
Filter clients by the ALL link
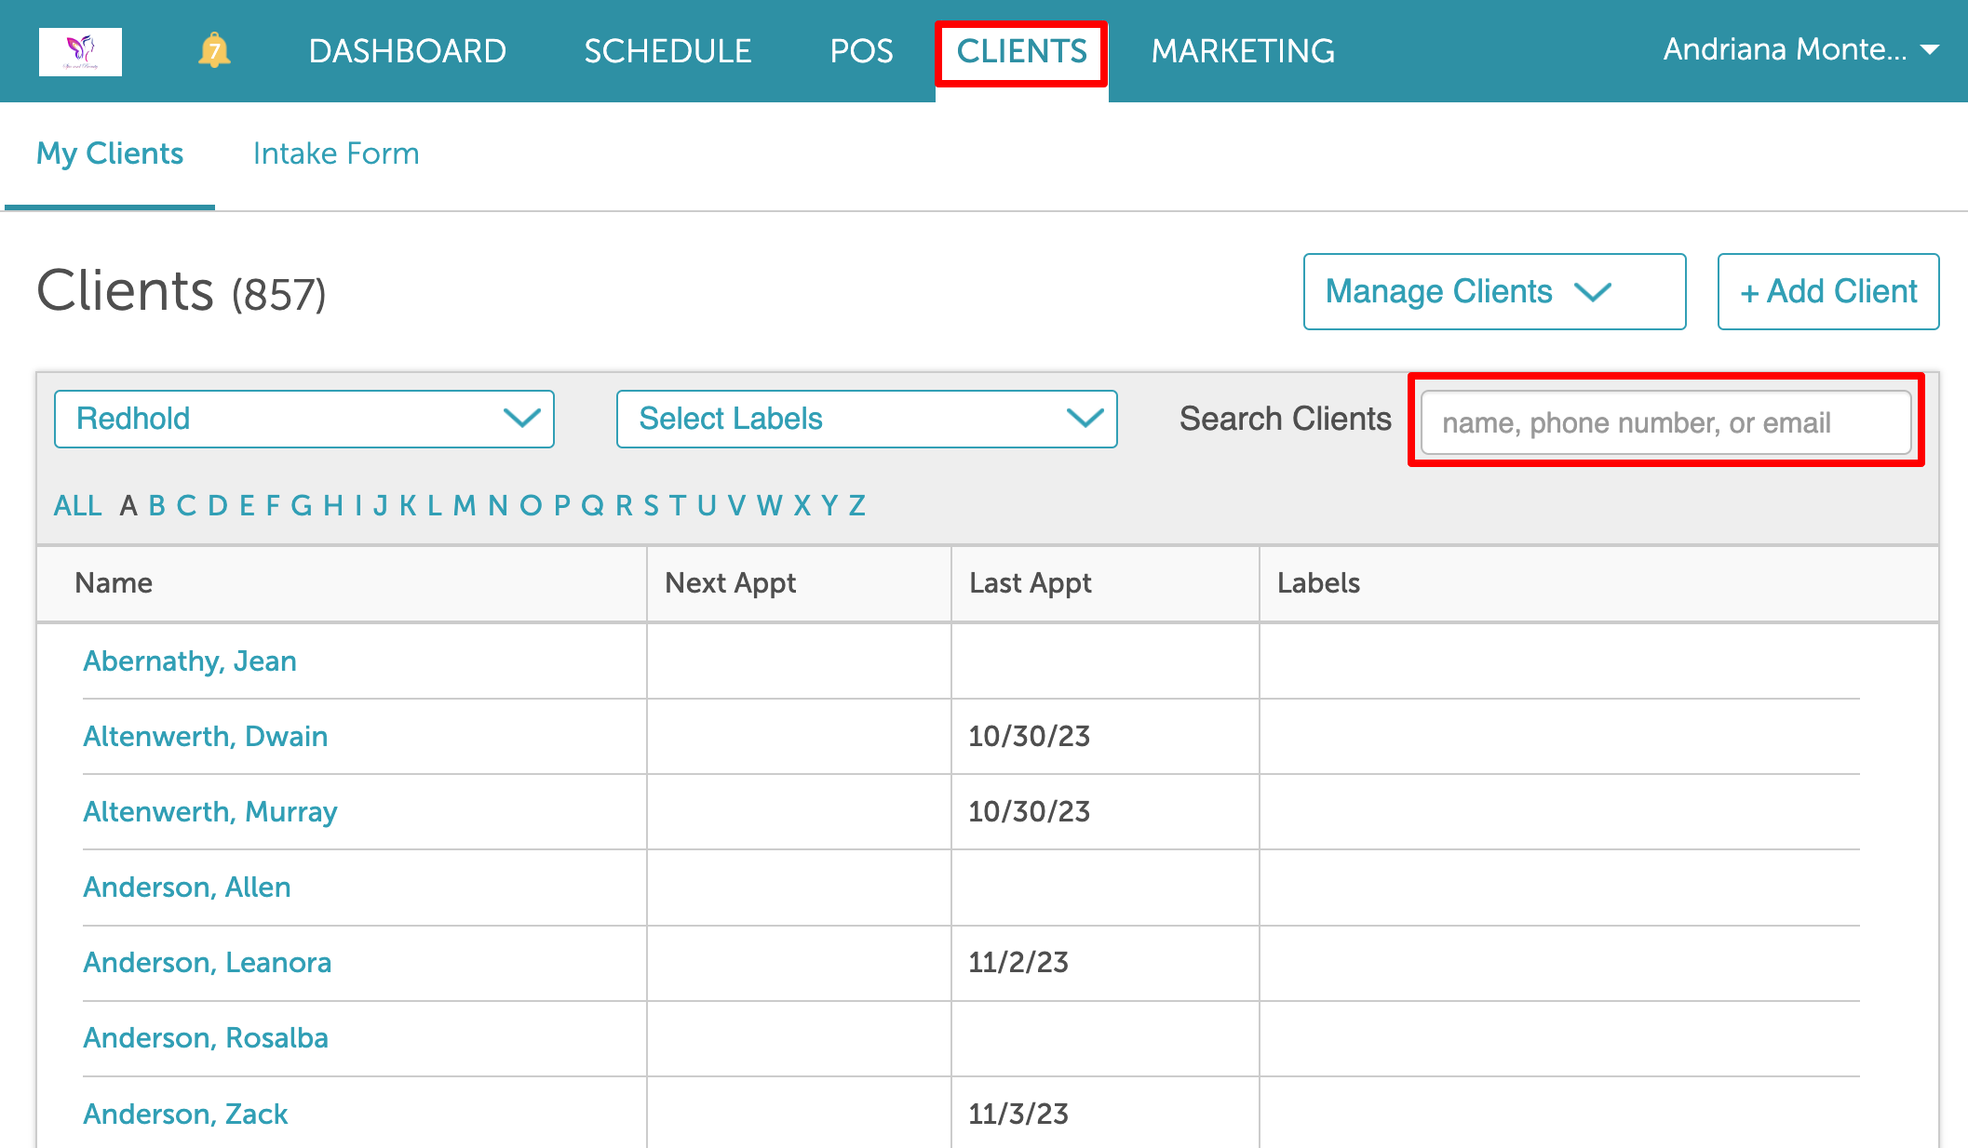[x=77, y=505]
